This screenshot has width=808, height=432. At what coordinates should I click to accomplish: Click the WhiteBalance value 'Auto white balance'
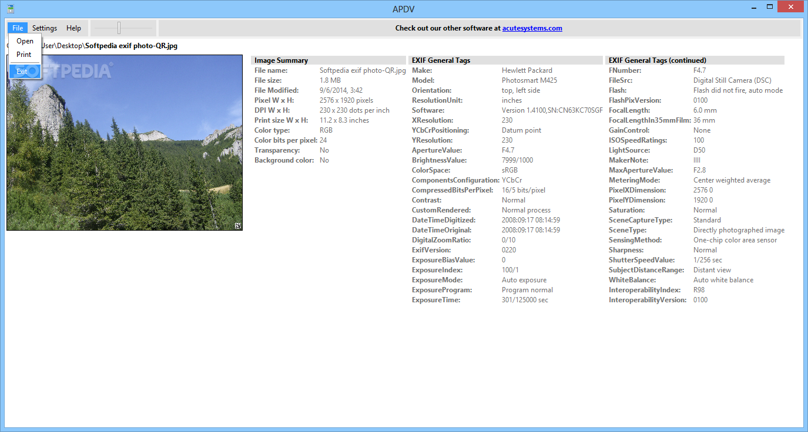coord(723,280)
